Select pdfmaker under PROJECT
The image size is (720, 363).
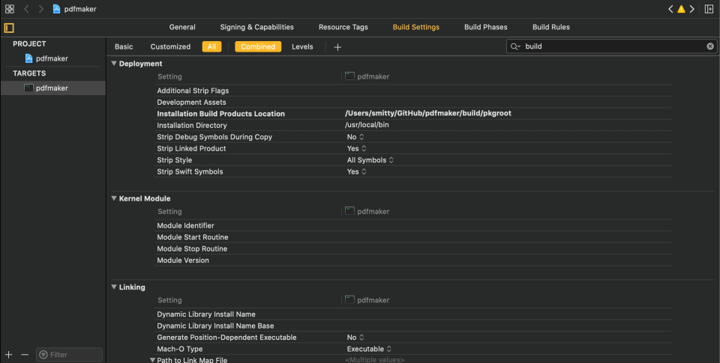(x=51, y=58)
